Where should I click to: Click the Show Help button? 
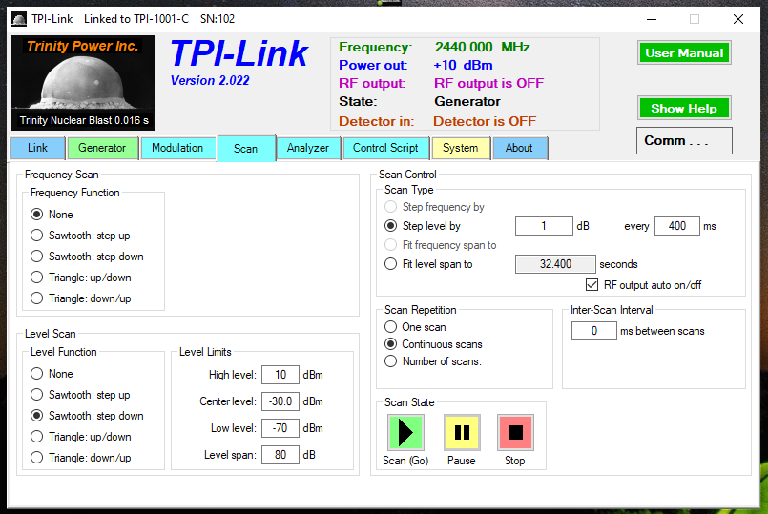pos(684,108)
